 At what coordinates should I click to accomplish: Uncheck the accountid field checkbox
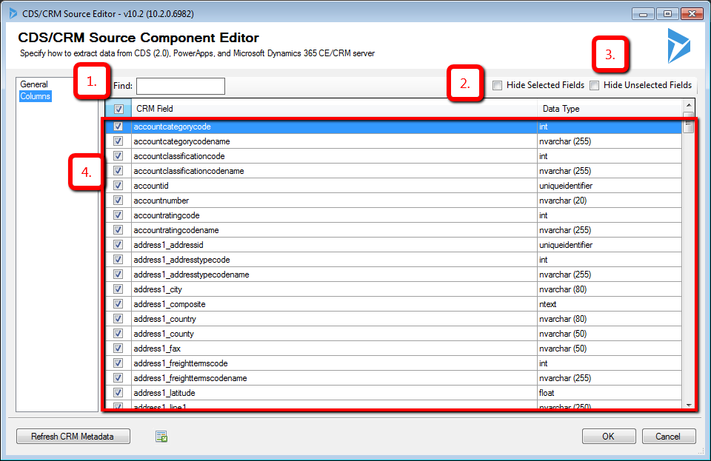[x=118, y=186]
